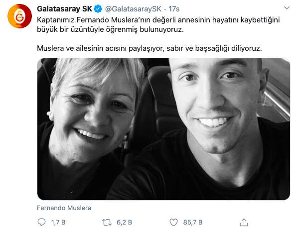Open the Galatasaray SK profile avatar
The width and height of the screenshot is (297, 230).
(x=20, y=16)
